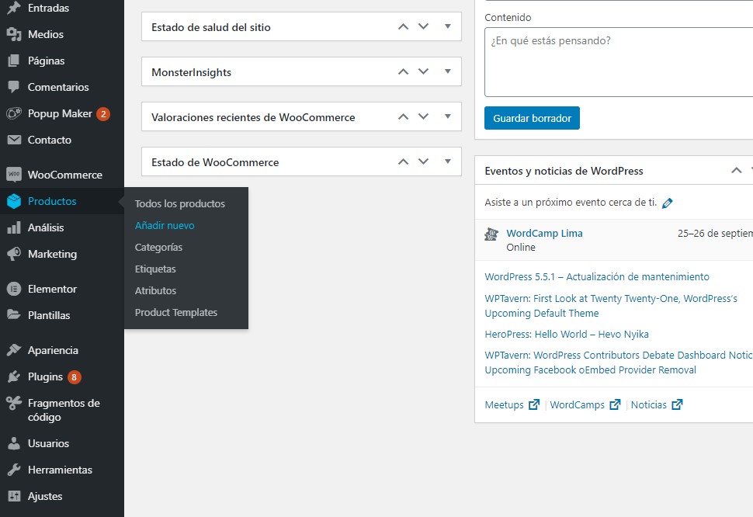The width and height of the screenshot is (753, 517).
Task: Open Atributos submenu item
Action: (x=155, y=290)
